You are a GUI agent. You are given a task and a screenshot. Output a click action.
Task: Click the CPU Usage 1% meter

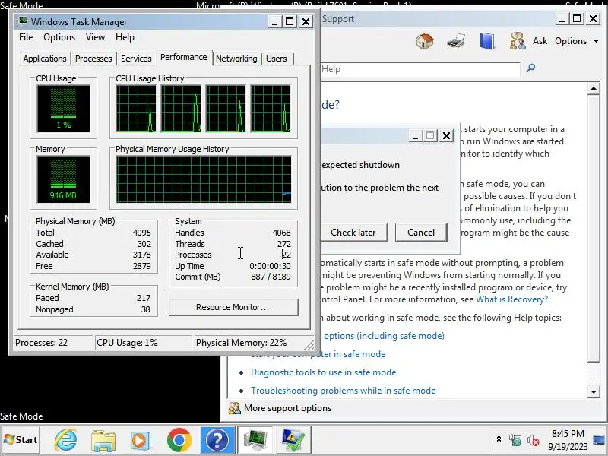coord(63,109)
